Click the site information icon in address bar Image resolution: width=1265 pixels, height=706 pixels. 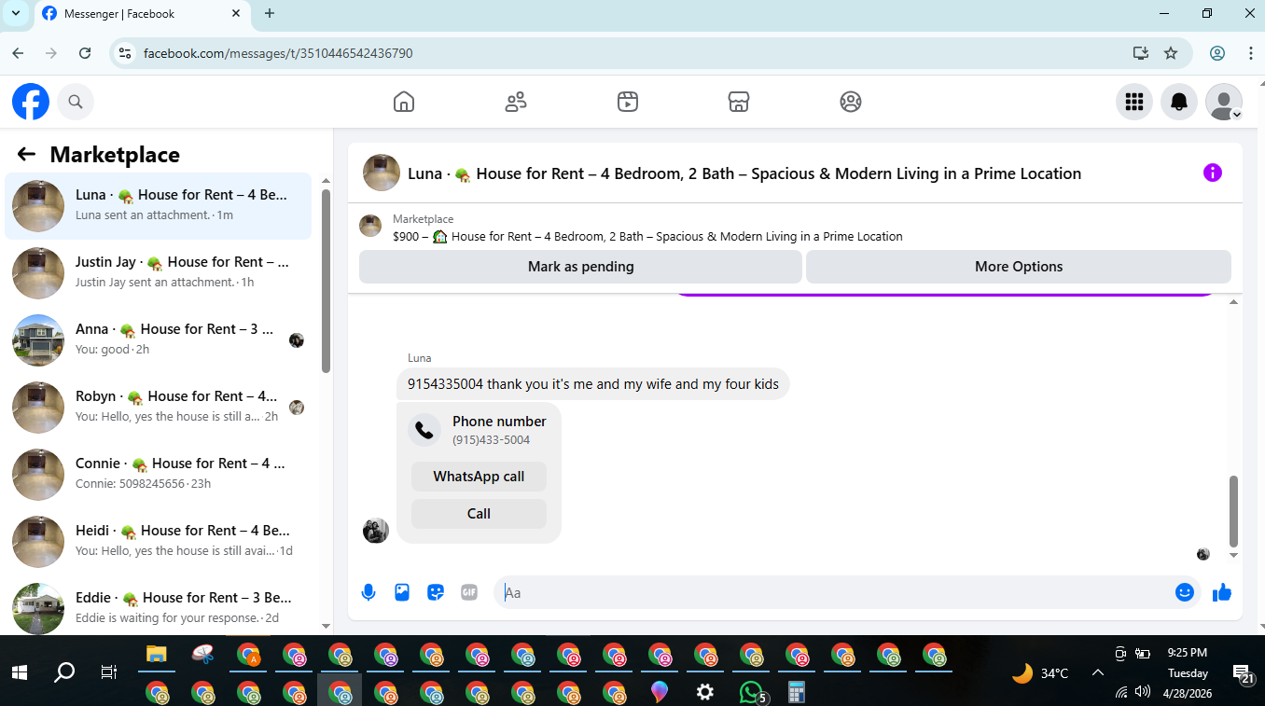point(125,53)
